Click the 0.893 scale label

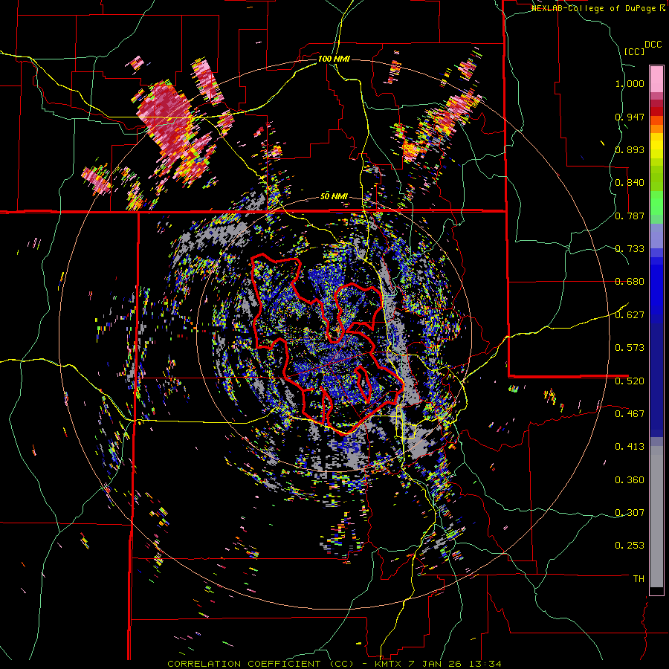(630, 149)
